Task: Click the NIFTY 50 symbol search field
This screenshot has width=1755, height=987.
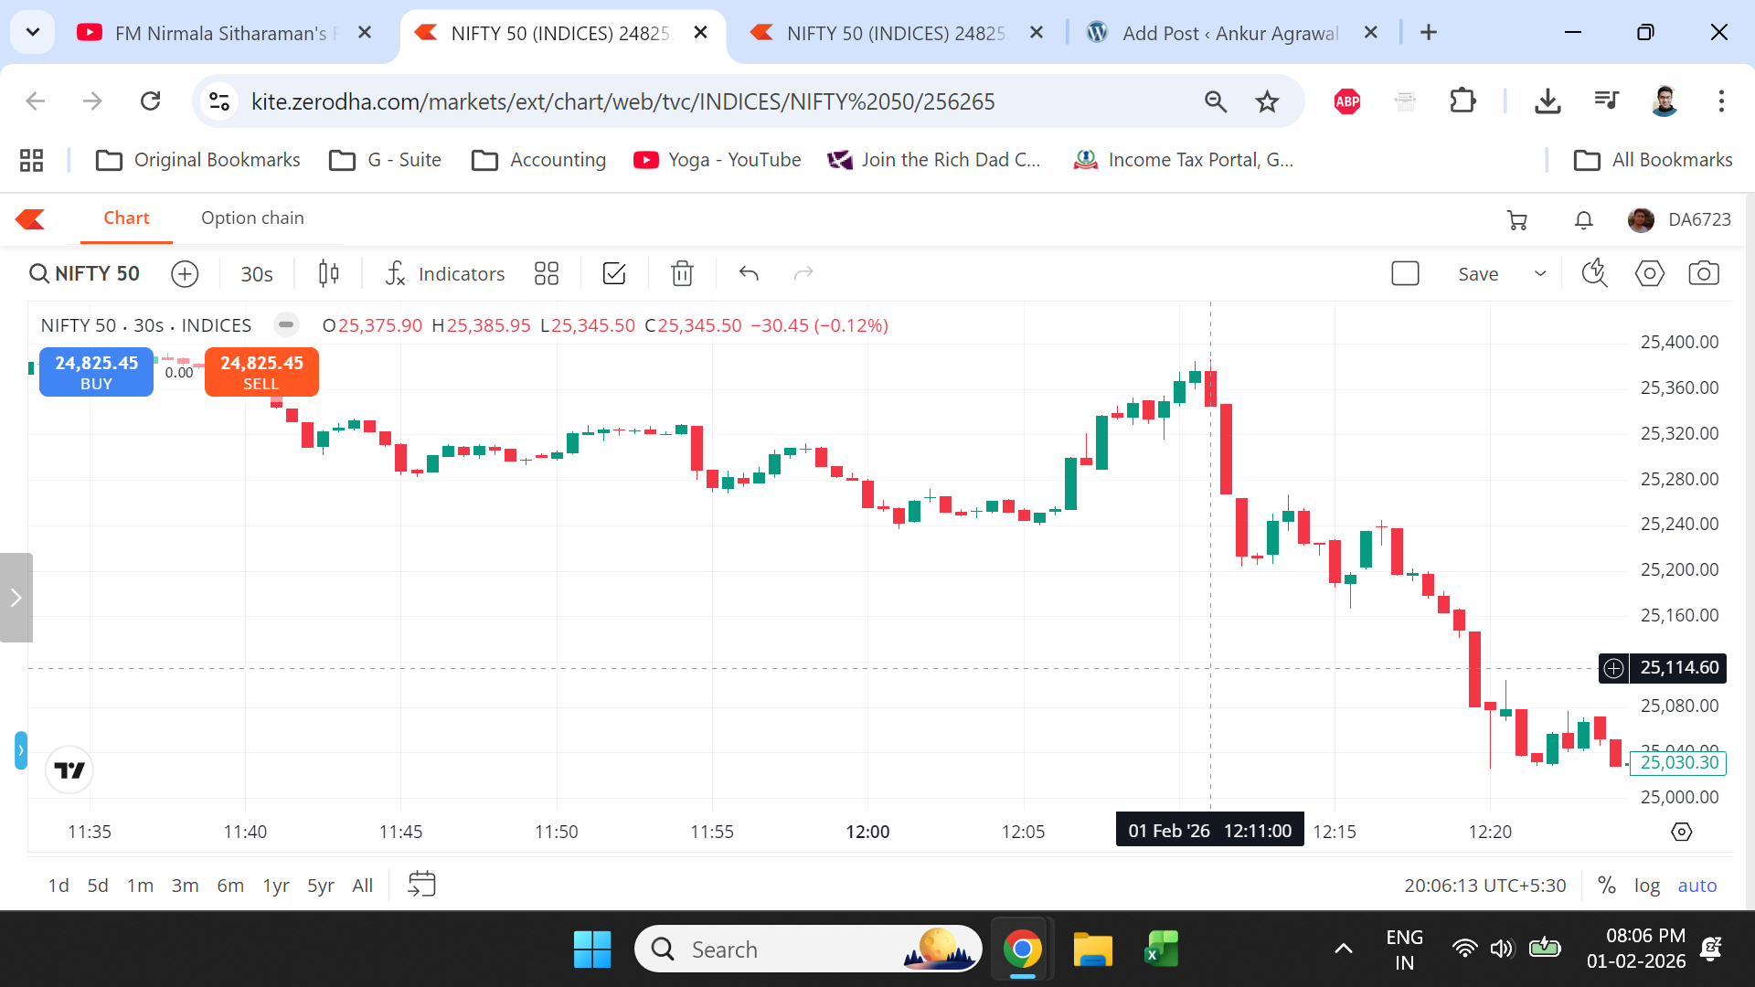Action: pyautogui.click(x=85, y=273)
